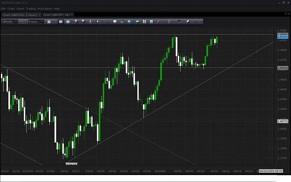Click the white marker label icon

[97, 22]
